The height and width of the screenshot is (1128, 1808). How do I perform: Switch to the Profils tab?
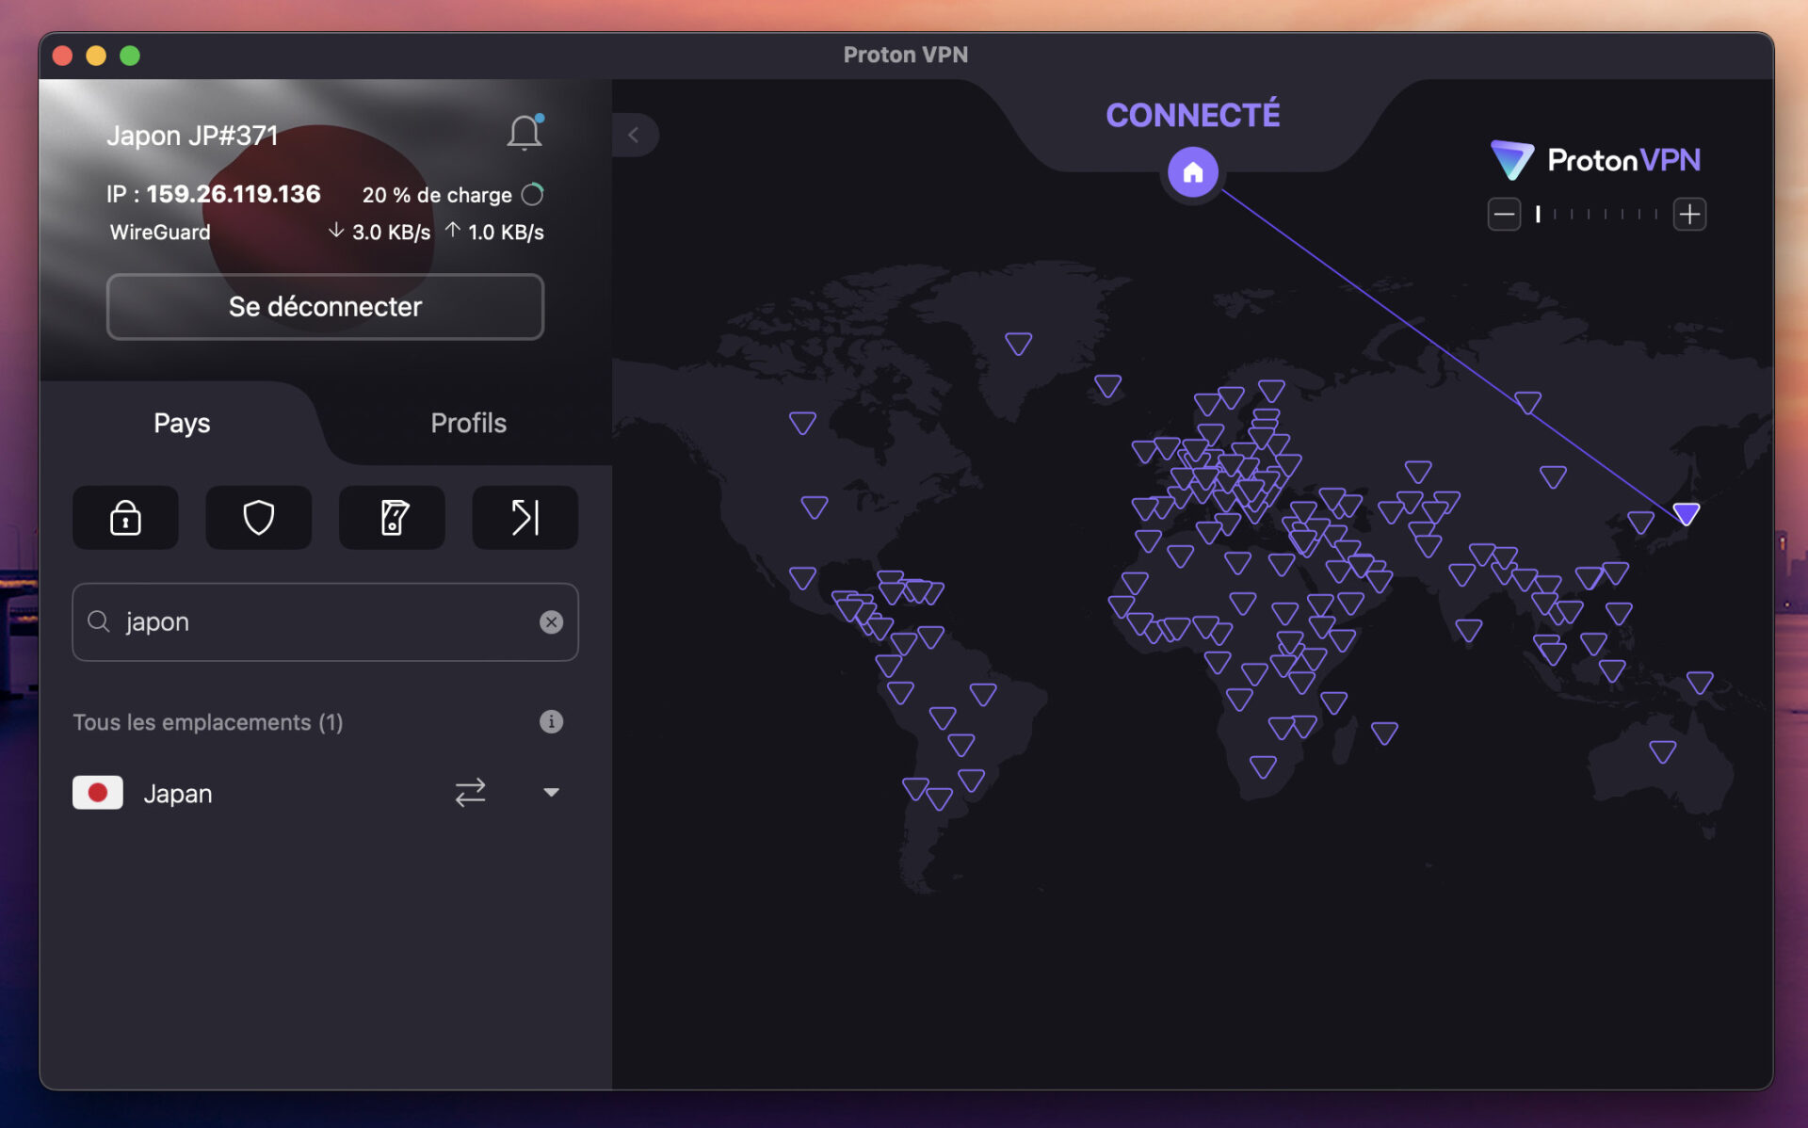pyautogui.click(x=468, y=423)
